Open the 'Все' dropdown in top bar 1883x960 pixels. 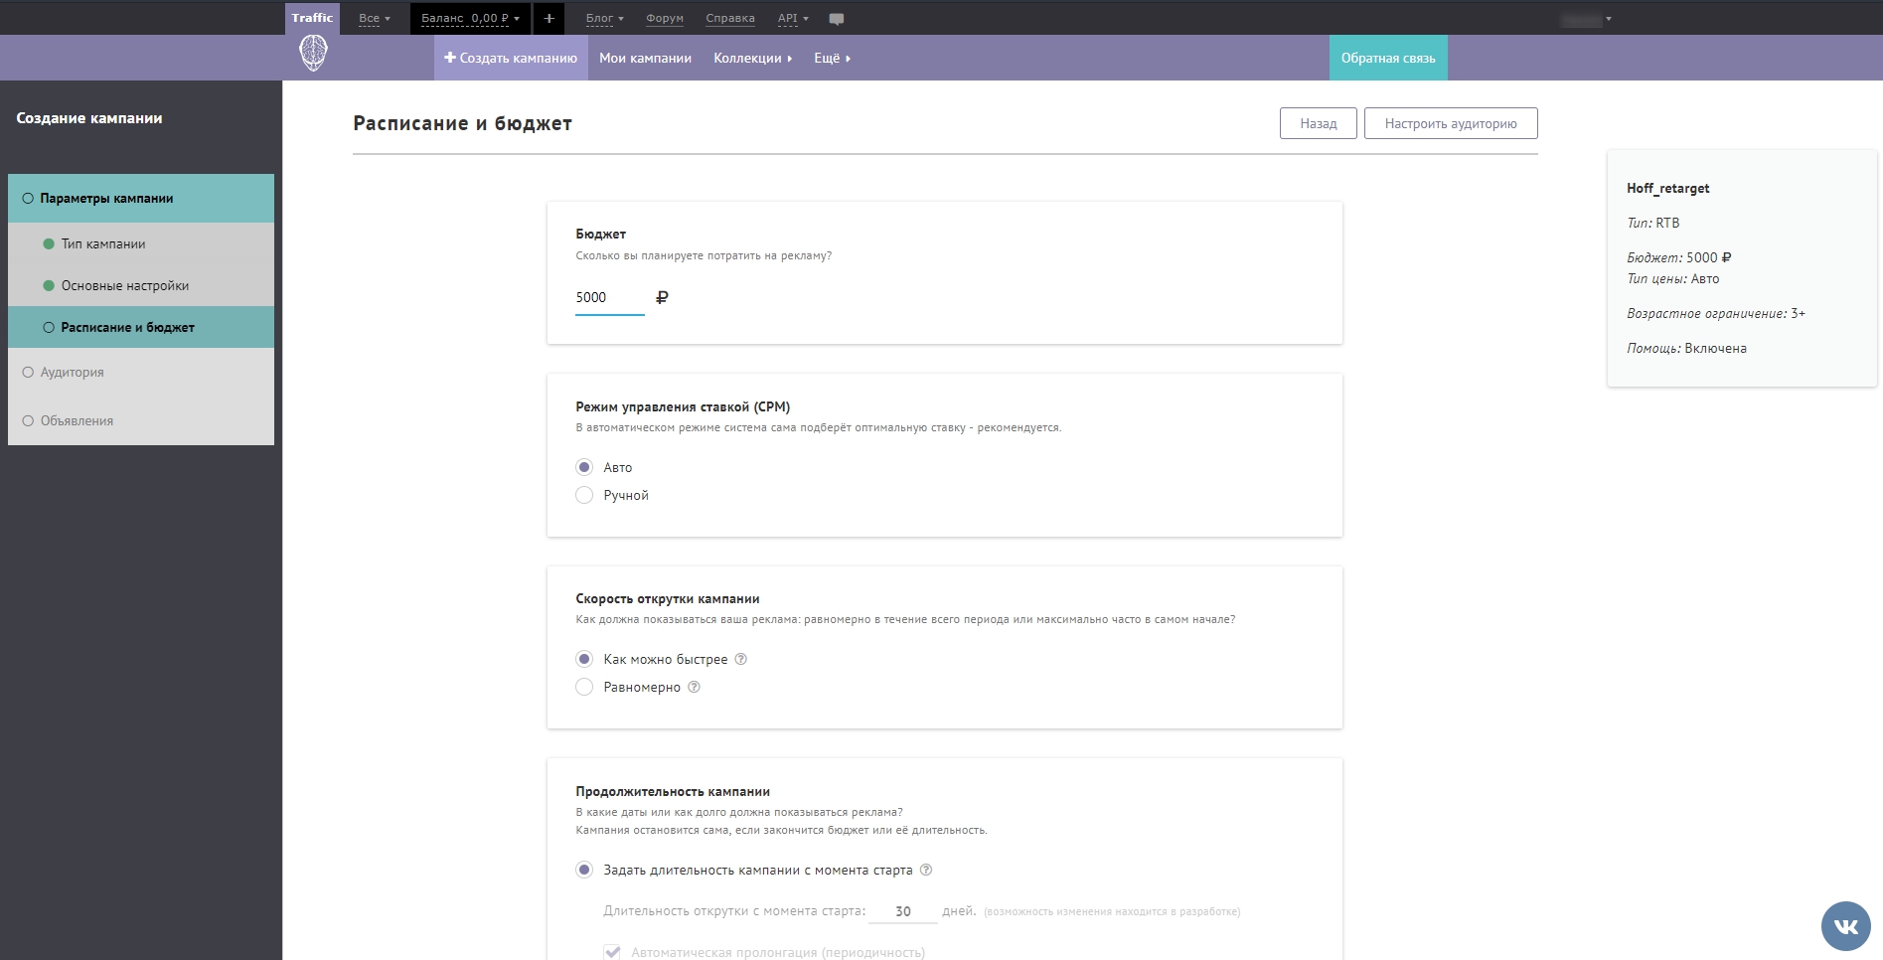tap(375, 19)
